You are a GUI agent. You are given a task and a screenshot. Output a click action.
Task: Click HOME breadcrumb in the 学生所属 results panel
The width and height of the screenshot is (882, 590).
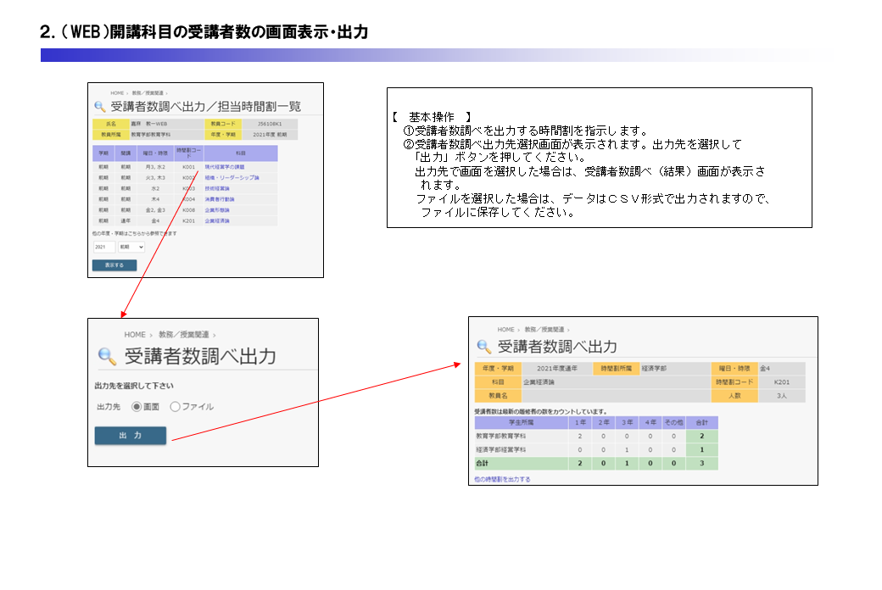505,329
